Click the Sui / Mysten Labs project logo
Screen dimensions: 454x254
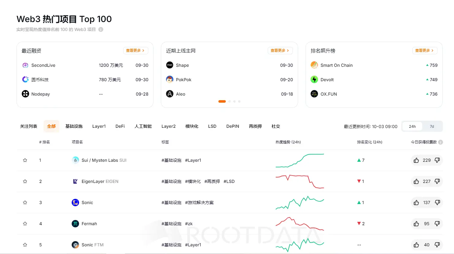pos(75,160)
